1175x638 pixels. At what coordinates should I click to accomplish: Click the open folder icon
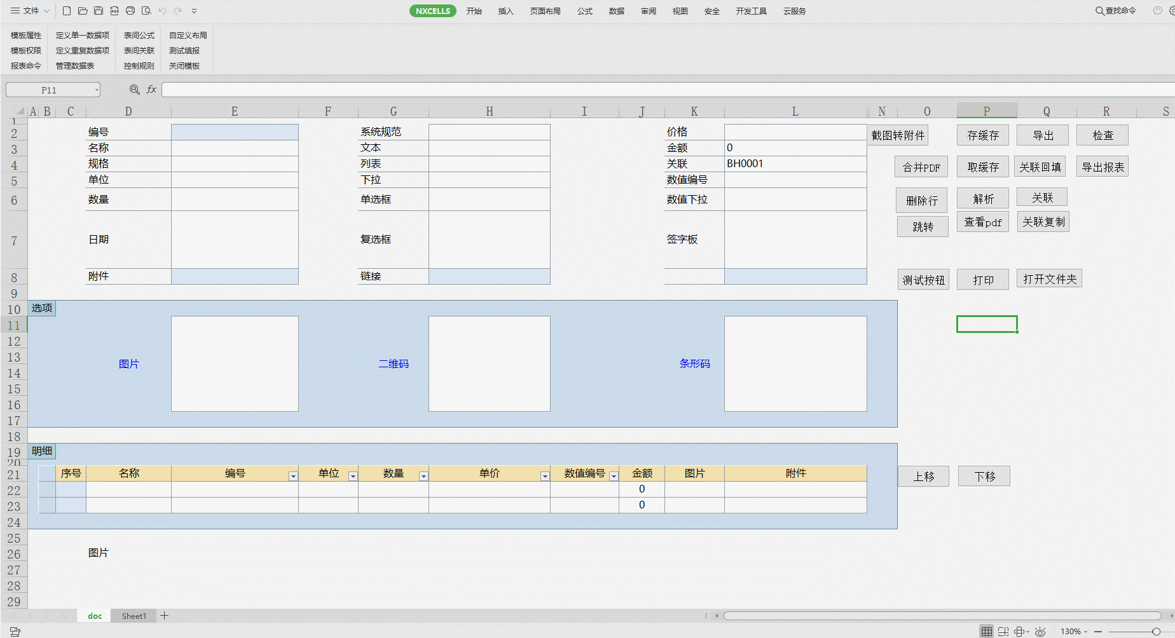(83, 11)
